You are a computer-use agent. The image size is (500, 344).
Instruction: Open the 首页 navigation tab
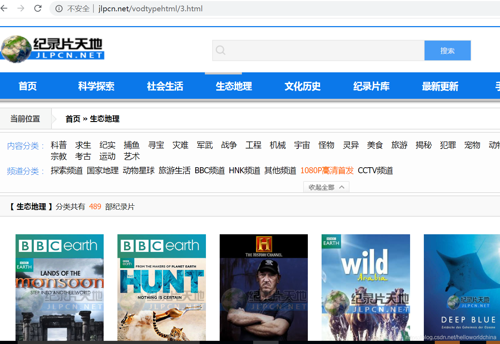(28, 86)
